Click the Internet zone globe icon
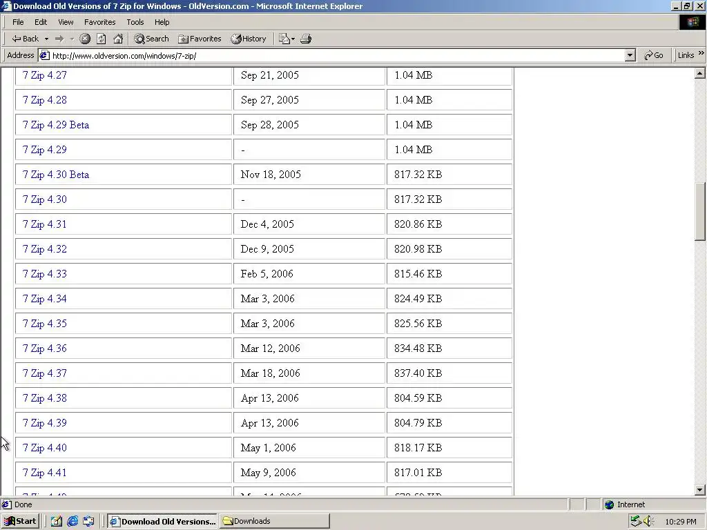Viewport: 707px width, 530px height. click(609, 504)
